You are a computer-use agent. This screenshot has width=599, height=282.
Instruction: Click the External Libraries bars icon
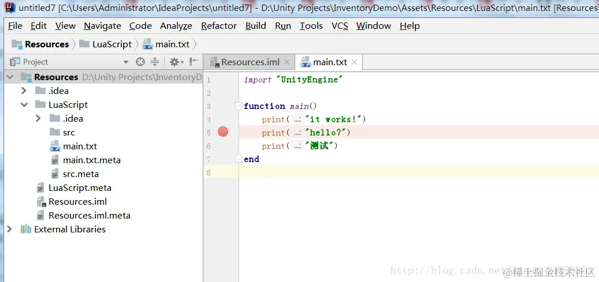[x=25, y=229]
